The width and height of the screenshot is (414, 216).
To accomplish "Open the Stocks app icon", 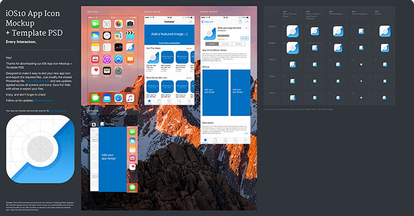I will [118, 48].
